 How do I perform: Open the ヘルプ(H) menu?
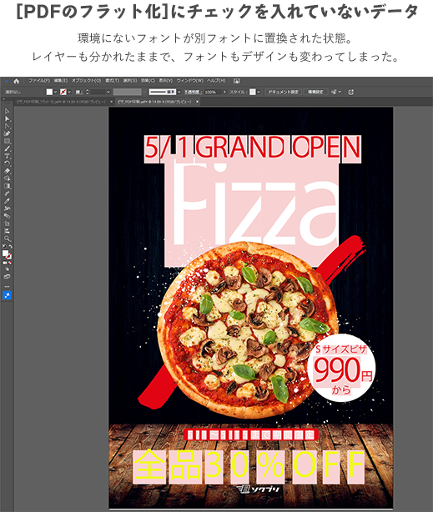(216, 81)
